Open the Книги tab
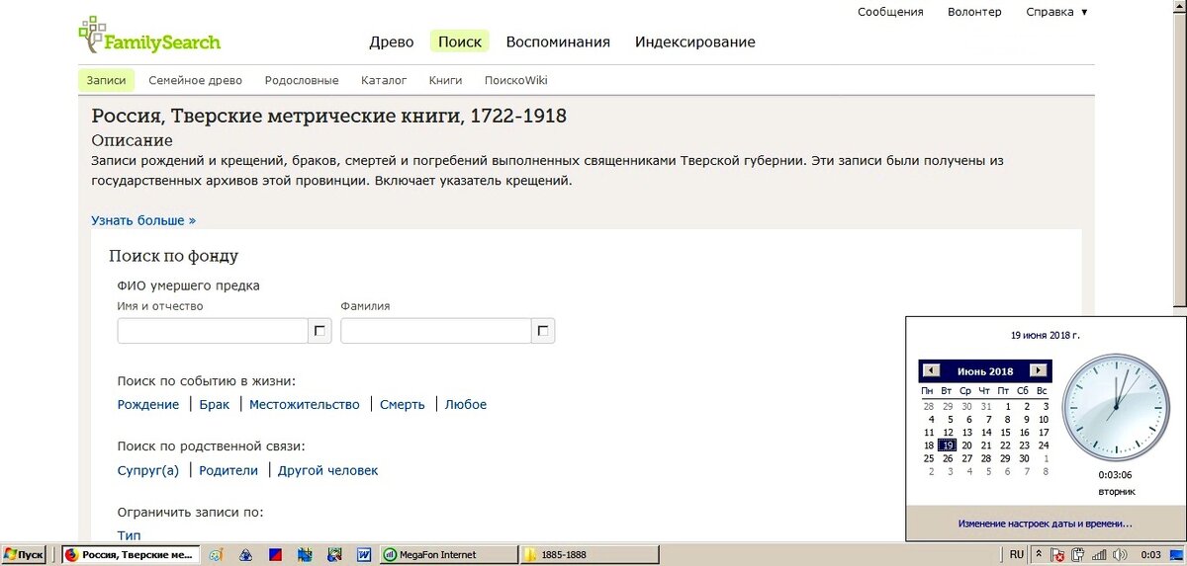1187x566 pixels. click(x=446, y=81)
